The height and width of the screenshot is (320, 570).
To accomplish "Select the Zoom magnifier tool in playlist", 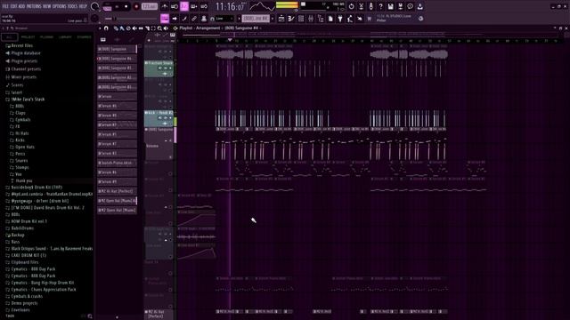I will (159, 28).
